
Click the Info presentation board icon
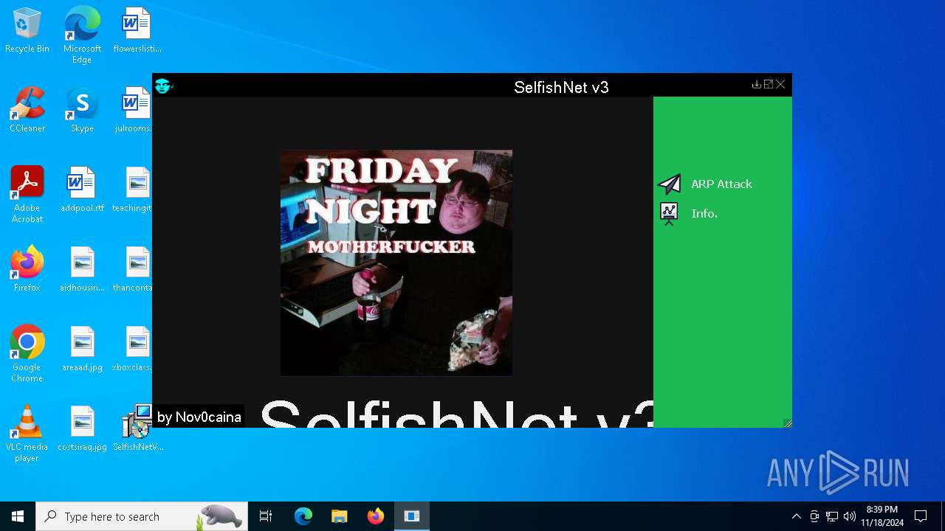click(x=669, y=214)
